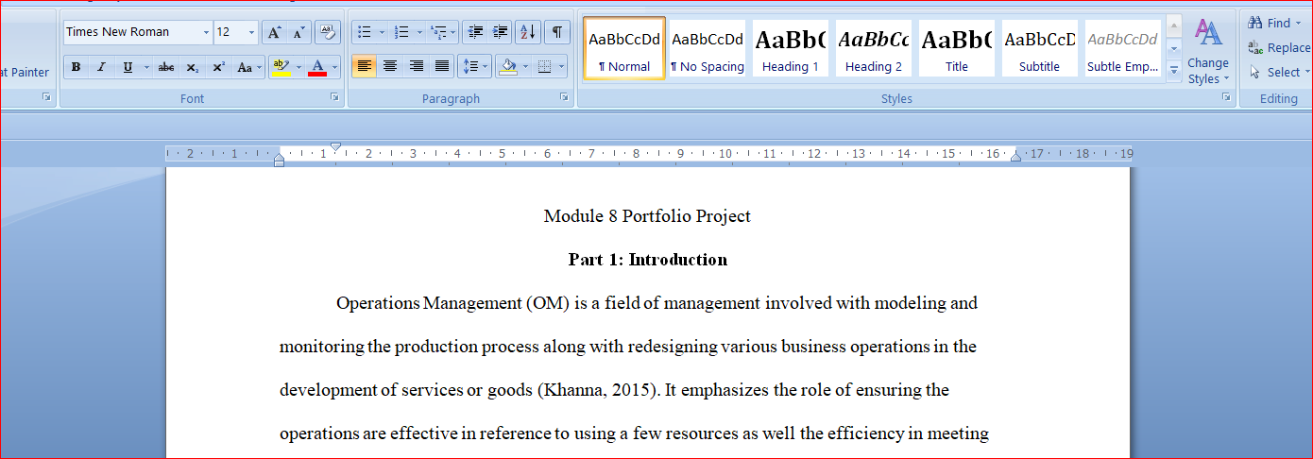The width and height of the screenshot is (1313, 459).
Task: Click the first line indent ruler marker
Action: 335,147
